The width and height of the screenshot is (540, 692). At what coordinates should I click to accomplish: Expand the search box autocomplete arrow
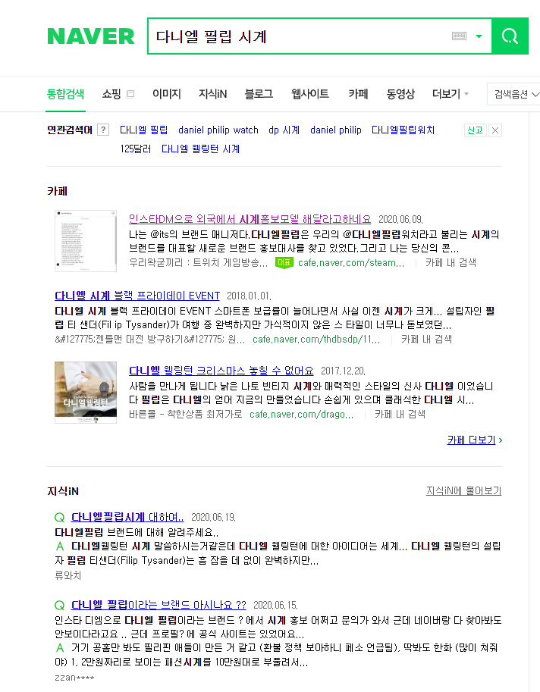(479, 36)
